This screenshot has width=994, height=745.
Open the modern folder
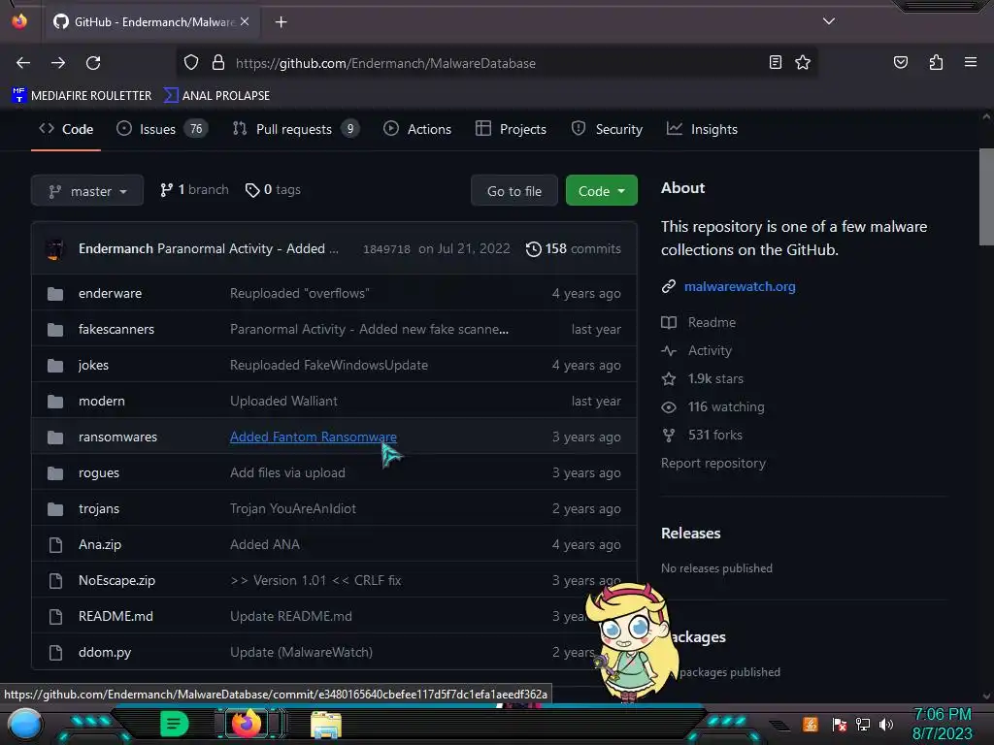[101, 401]
